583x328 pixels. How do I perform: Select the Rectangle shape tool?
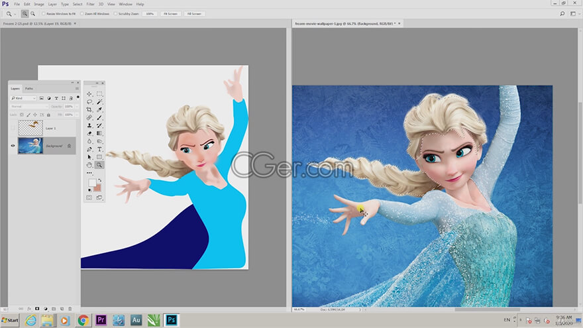pyautogui.click(x=99, y=157)
